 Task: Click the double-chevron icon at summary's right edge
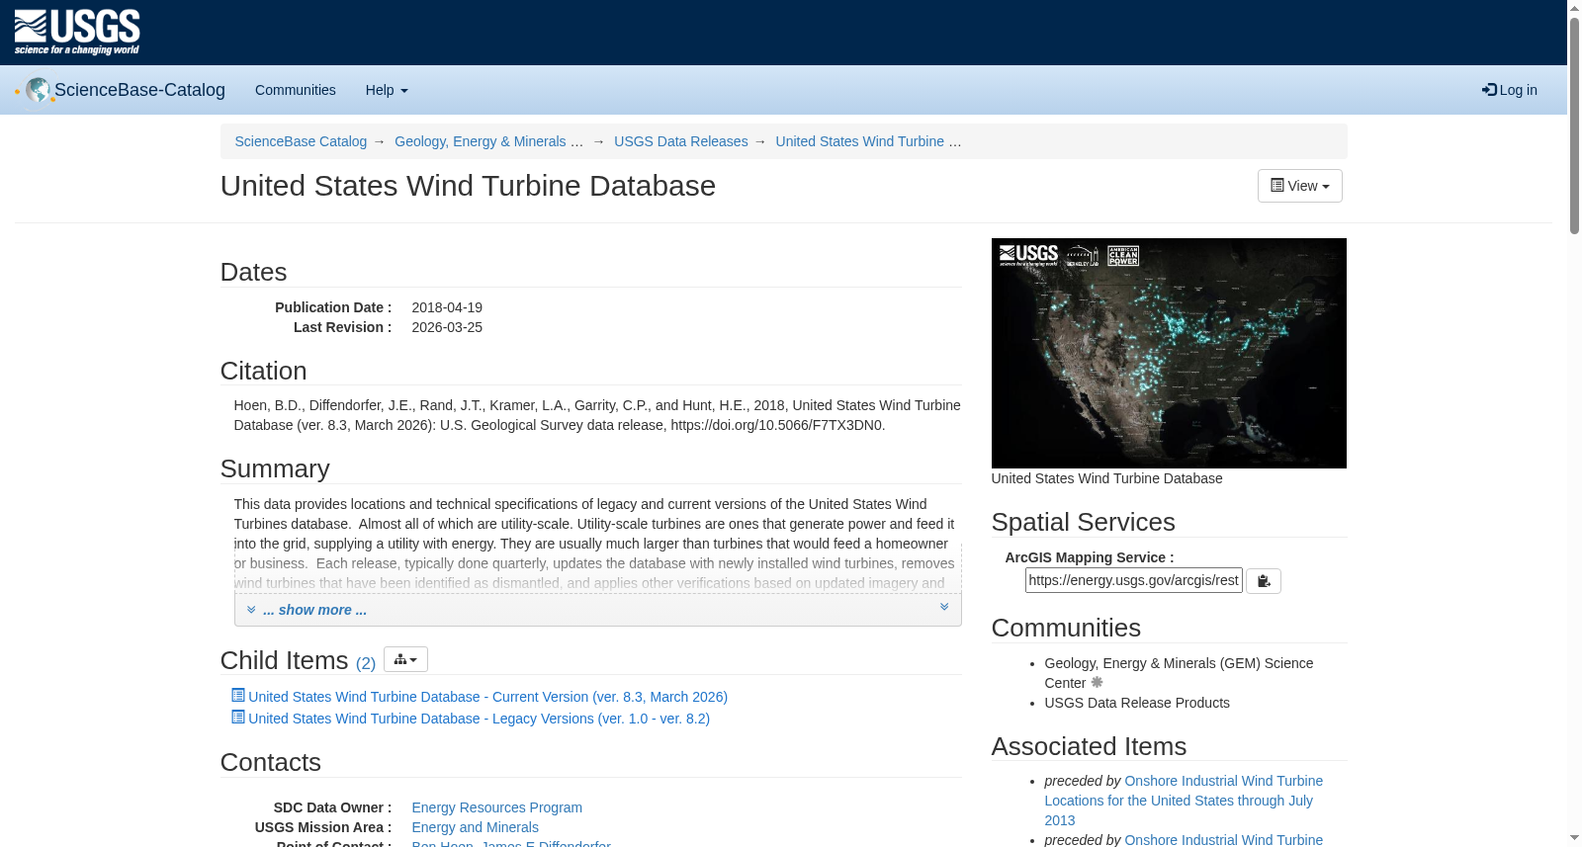(944, 607)
